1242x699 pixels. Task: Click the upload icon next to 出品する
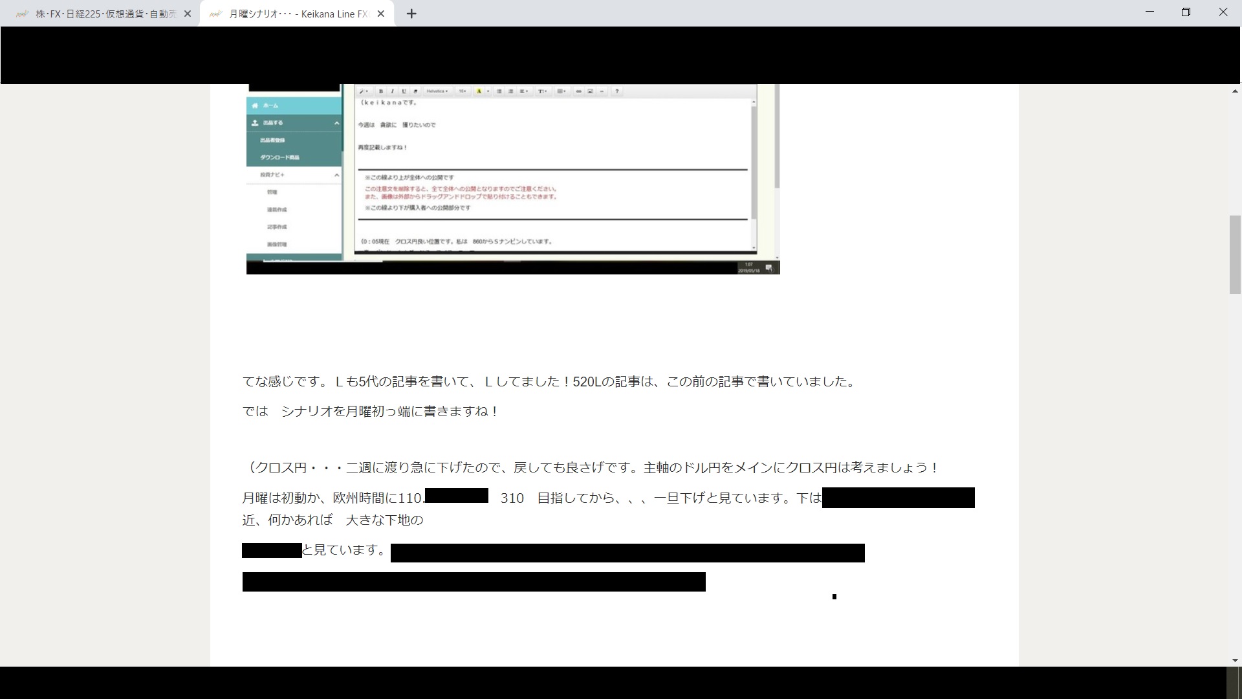(255, 122)
